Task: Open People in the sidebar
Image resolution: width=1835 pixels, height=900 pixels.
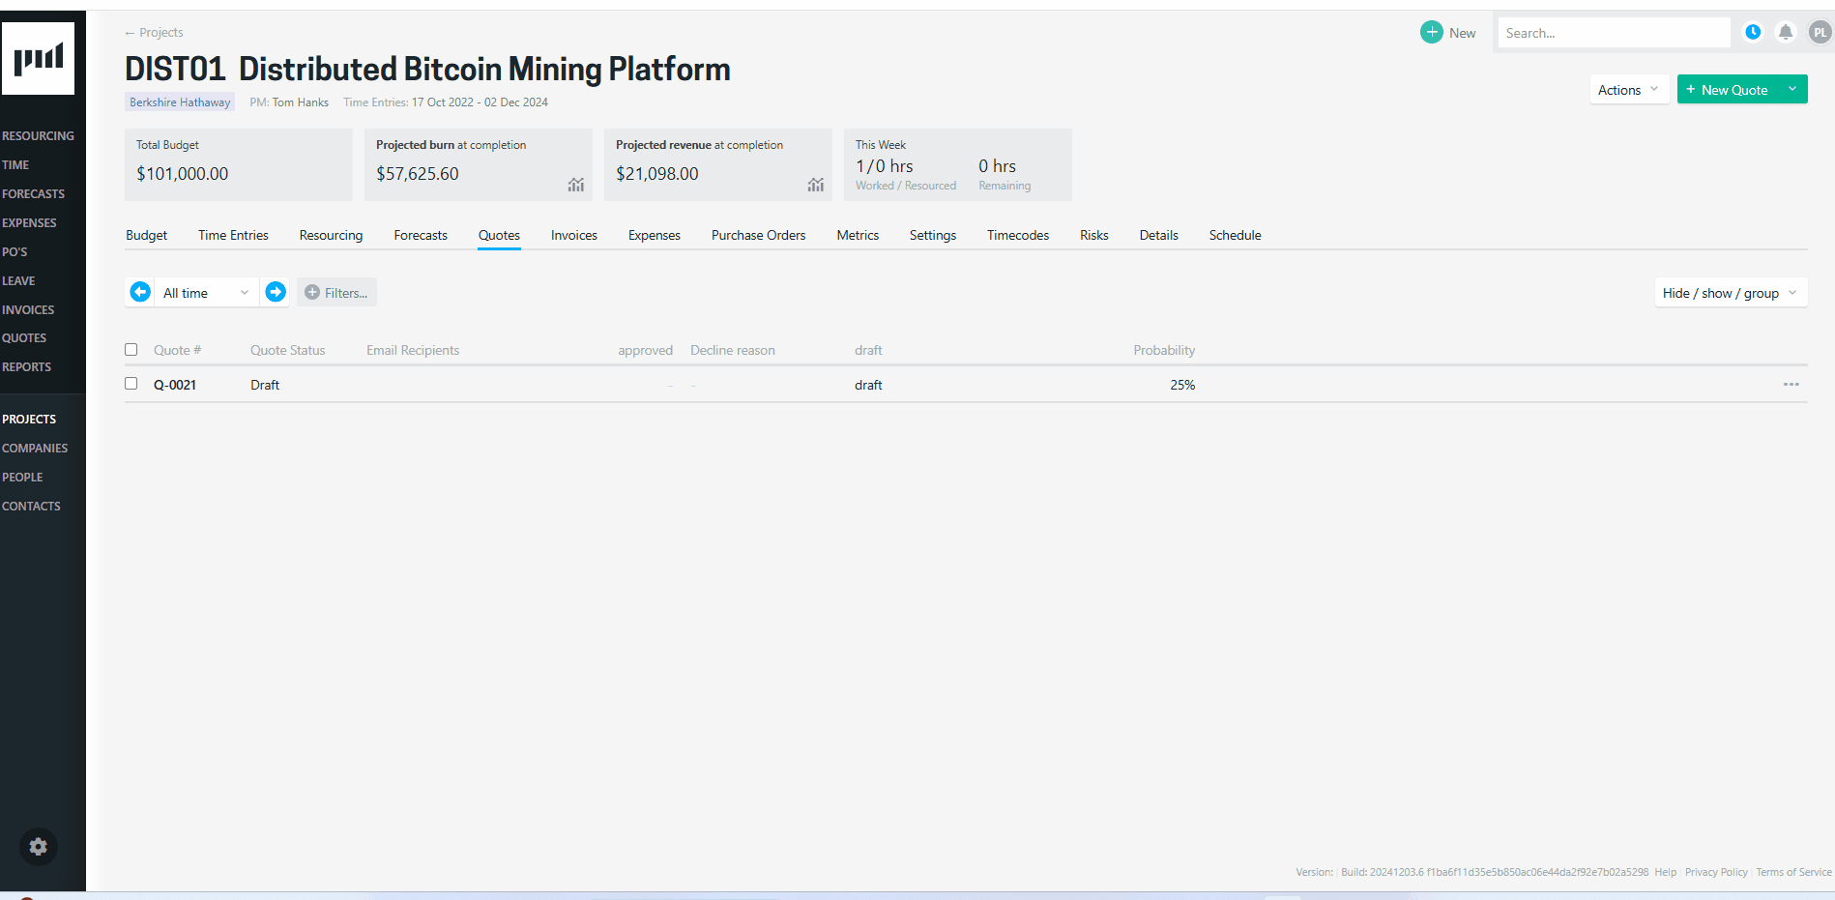Action: click(22, 478)
